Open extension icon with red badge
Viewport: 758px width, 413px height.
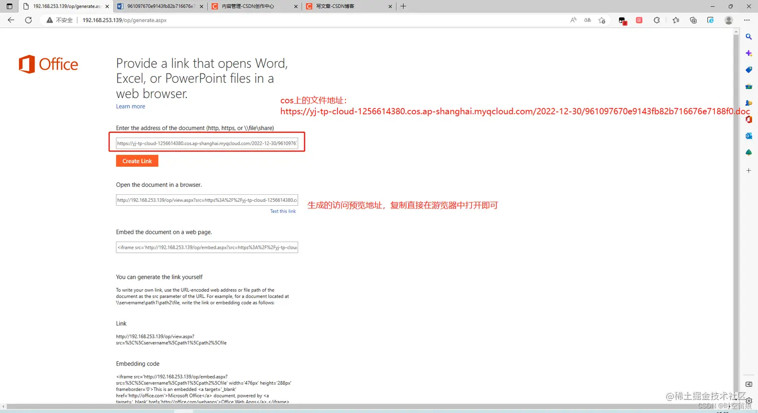point(623,21)
